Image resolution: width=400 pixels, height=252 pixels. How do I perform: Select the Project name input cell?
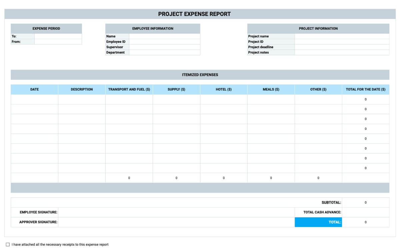click(x=342, y=36)
